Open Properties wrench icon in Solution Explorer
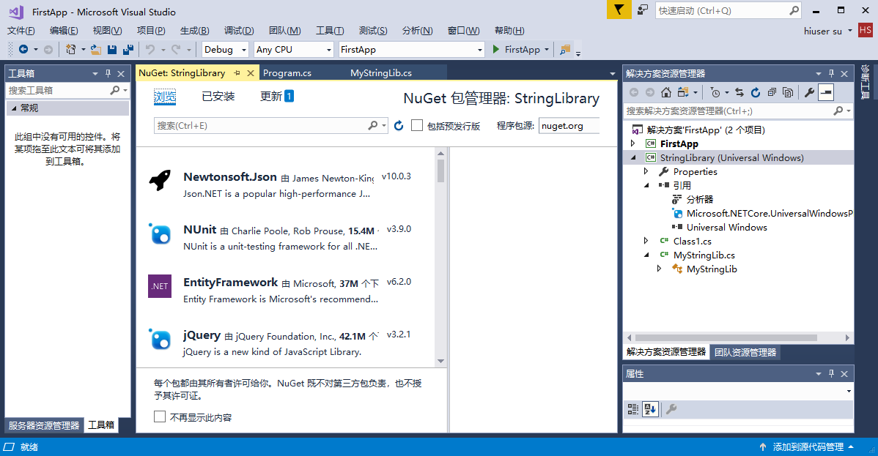This screenshot has width=878, height=456. click(809, 92)
